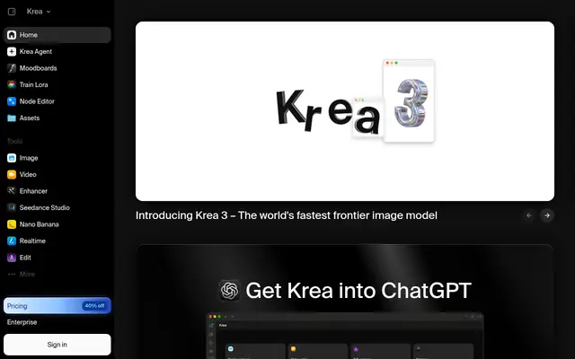Select Train Lora menu label
Image resolution: width=575 pixels, height=359 pixels.
pos(34,84)
